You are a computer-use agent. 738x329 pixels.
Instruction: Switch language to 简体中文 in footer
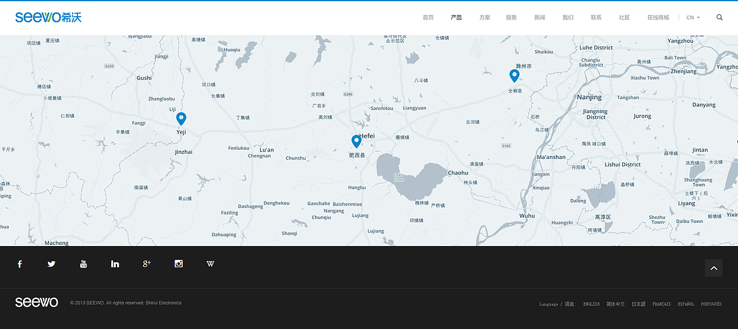click(x=616, y=304)
